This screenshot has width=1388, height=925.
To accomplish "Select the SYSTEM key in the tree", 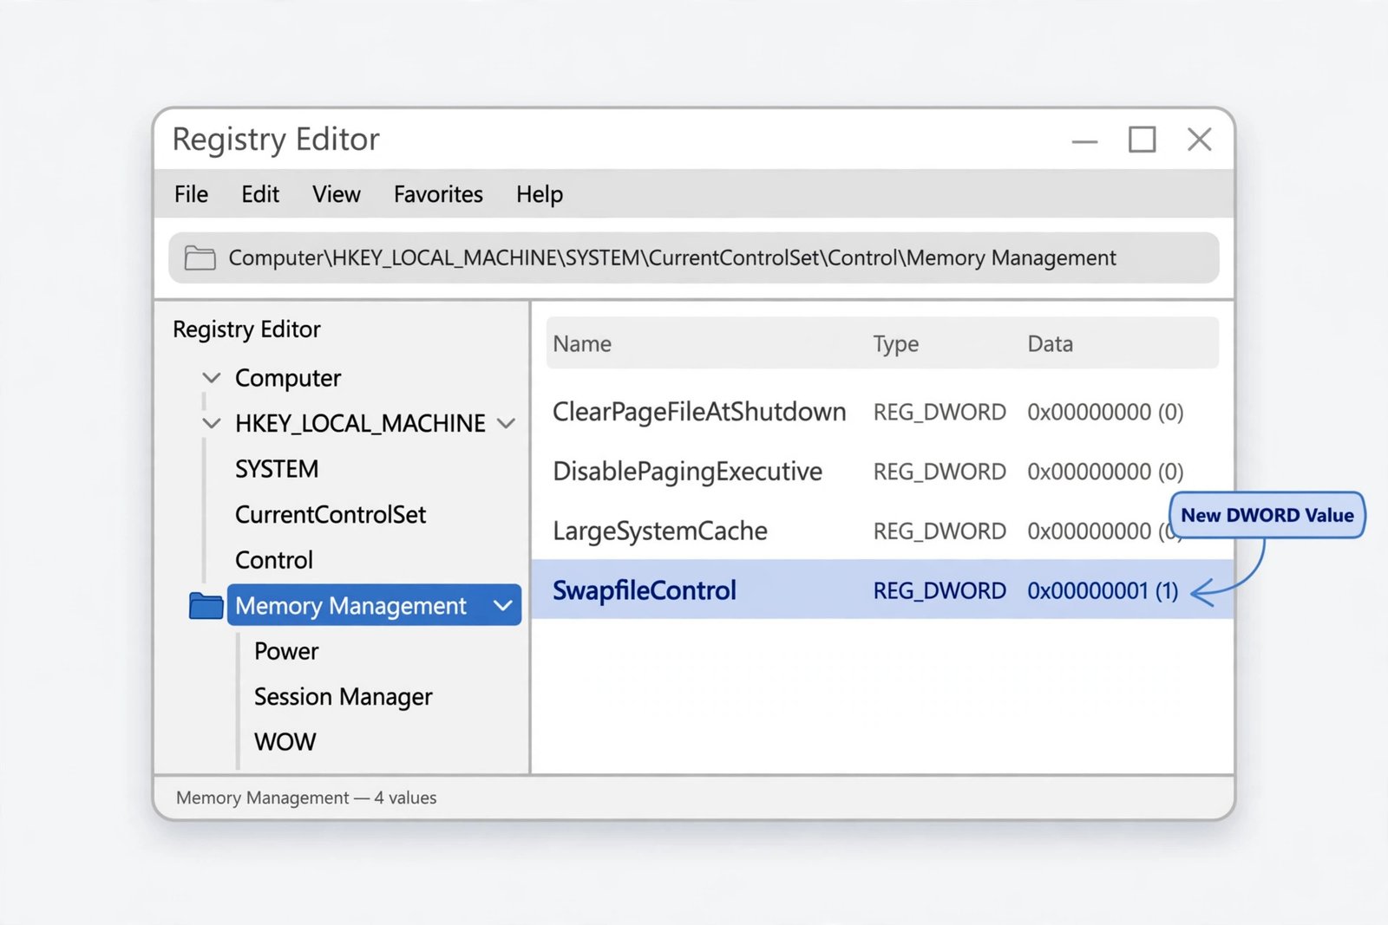I will (277, 469).
